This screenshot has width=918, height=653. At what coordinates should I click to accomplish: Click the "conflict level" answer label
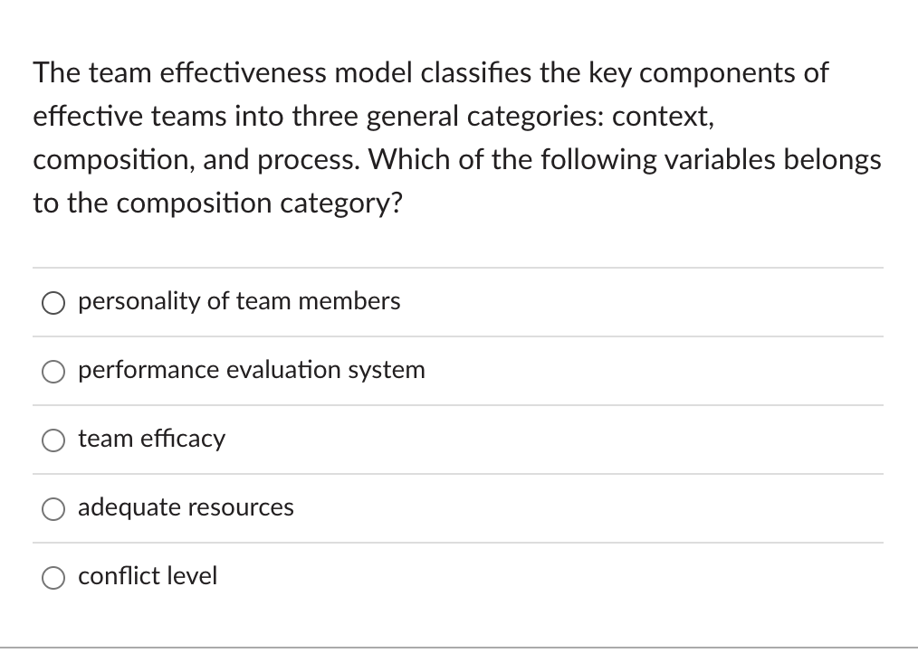(148, 577)
